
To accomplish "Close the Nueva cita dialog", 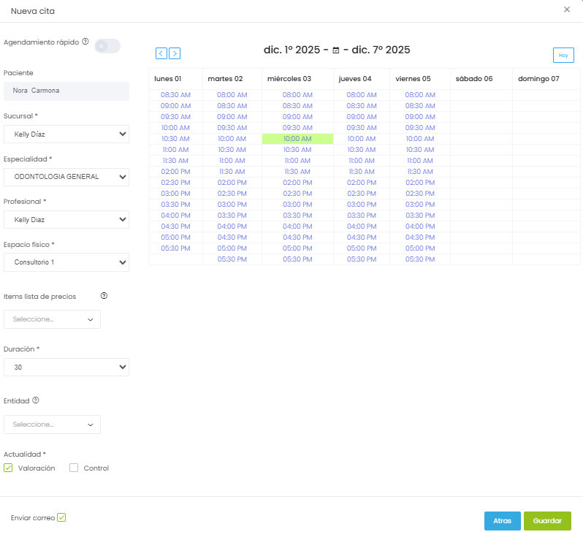I will [567, 9].
